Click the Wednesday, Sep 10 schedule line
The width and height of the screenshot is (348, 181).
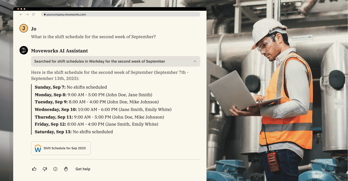(x=103, y=110)
